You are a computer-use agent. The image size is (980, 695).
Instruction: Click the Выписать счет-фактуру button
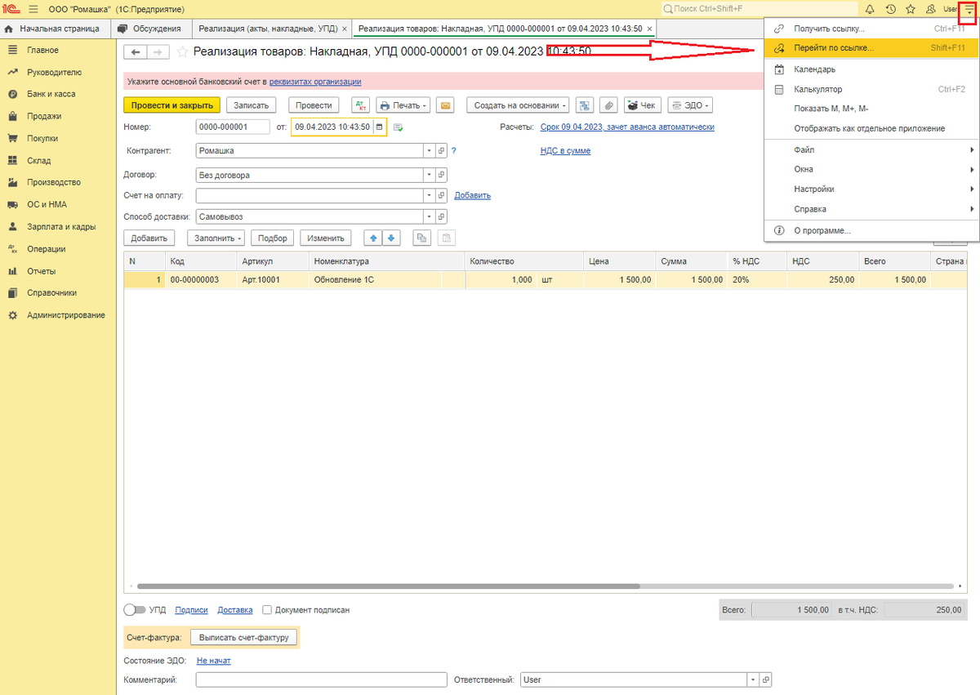pos(243,638)
